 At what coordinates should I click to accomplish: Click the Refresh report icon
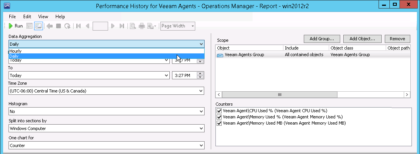[67, 26]
